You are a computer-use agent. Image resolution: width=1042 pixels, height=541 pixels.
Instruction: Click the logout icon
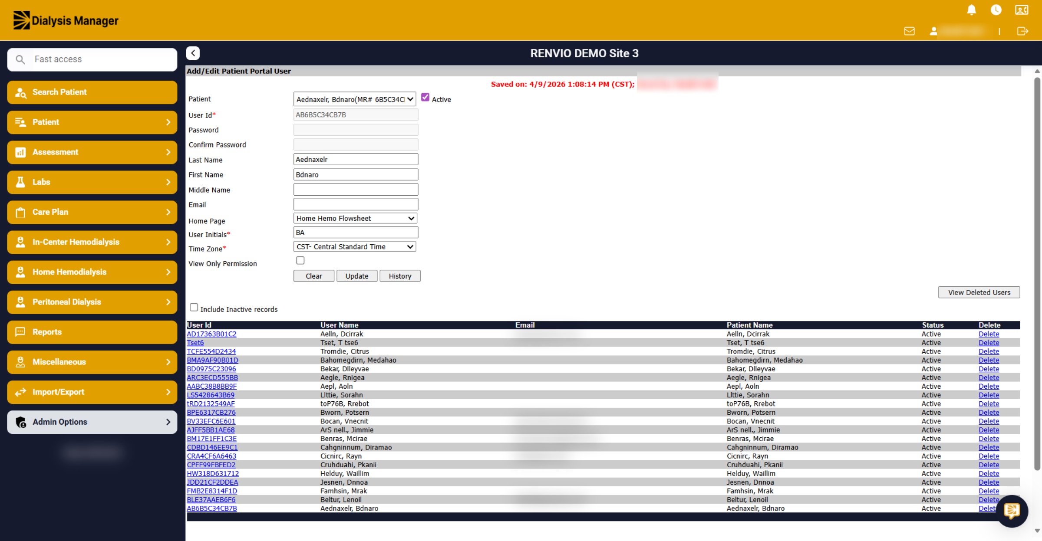point(1022,31)
